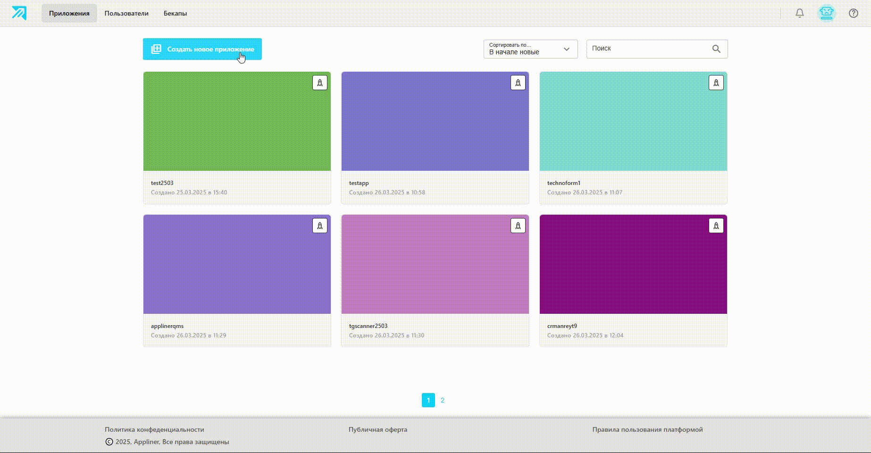Go to page 2 of applications
This screenshot has width=871, height=453.
[442, 400]
